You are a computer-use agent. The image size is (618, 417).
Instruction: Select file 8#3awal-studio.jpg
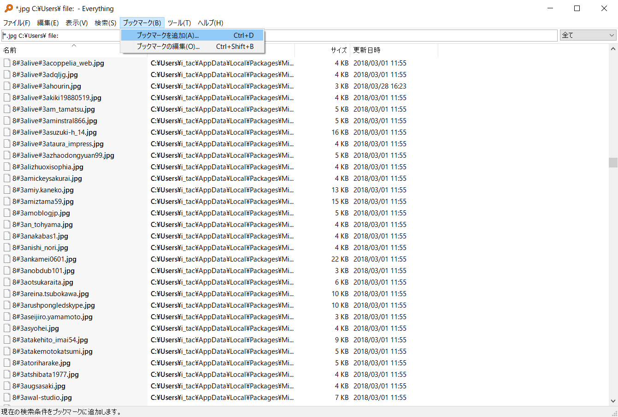(42, 398)
